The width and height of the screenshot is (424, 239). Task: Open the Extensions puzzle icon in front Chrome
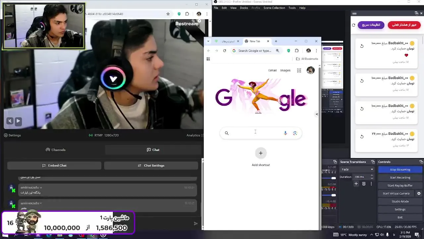point(296,51)
